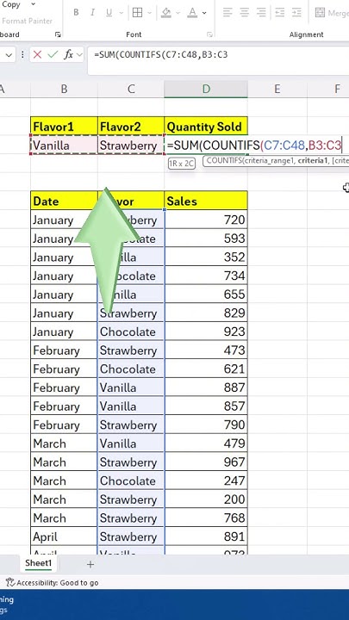Image resolution: width=349 pixels, height=620 pixels.
Task: Expand formula bar chevron next to fx
Action: [80, 54]
